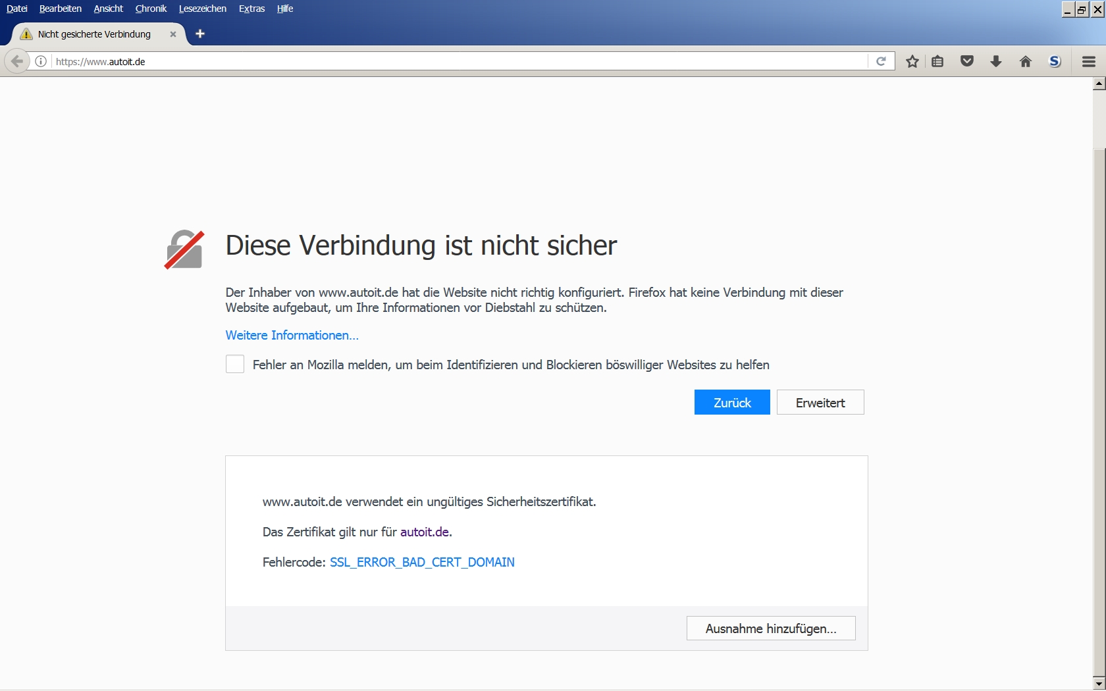Collapse details with the Erweitert button

click(x=820, y=403)
